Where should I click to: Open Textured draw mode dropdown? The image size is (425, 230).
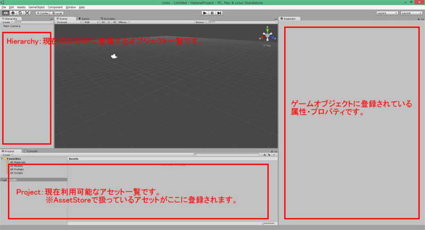(69, 22)
